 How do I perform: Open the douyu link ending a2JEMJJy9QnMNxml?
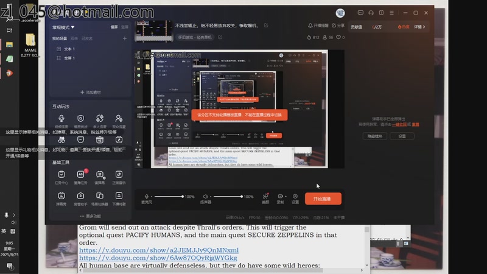[159, 250]
